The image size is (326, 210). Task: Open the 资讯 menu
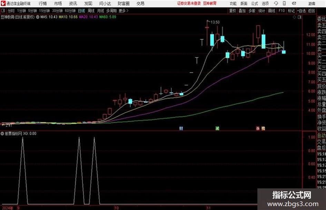click(73, 3)
